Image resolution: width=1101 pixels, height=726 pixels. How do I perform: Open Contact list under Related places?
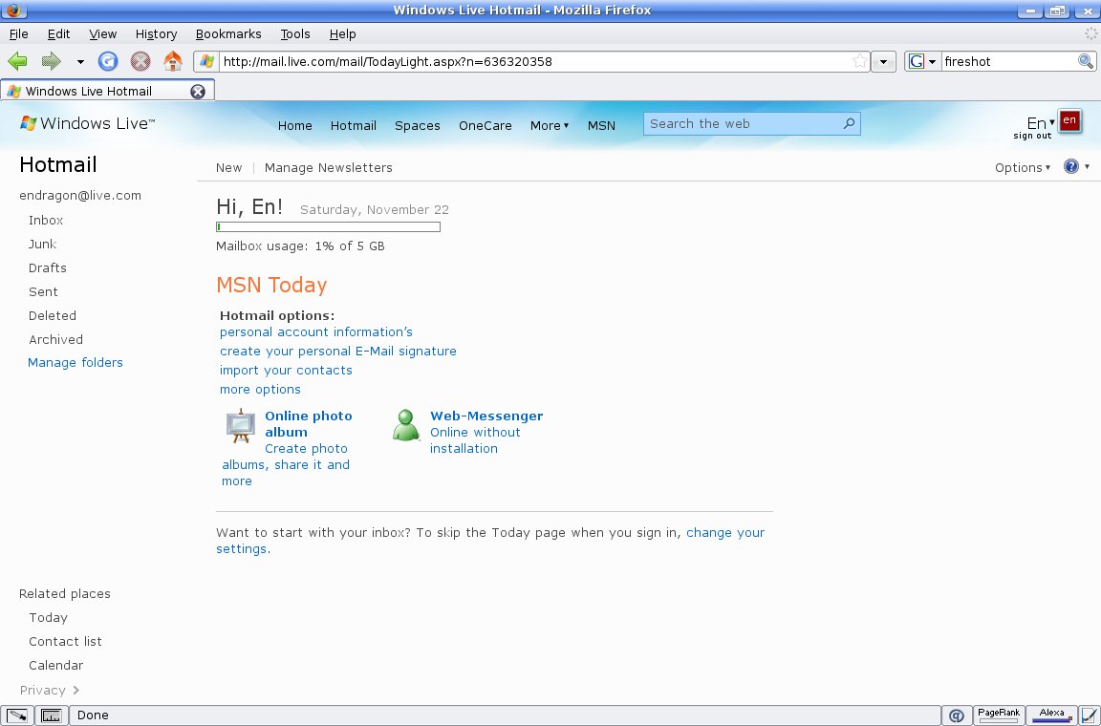tap(65, 642)
